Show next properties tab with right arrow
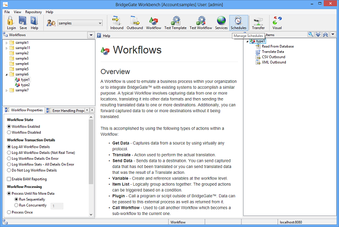This screenshot has width=339, height=227. coord(92,110)
